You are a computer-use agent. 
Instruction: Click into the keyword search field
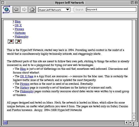[x=111, y=9]
